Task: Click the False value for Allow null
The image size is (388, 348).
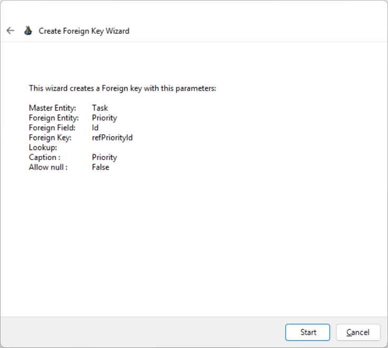Action: [x=101, y=167]
